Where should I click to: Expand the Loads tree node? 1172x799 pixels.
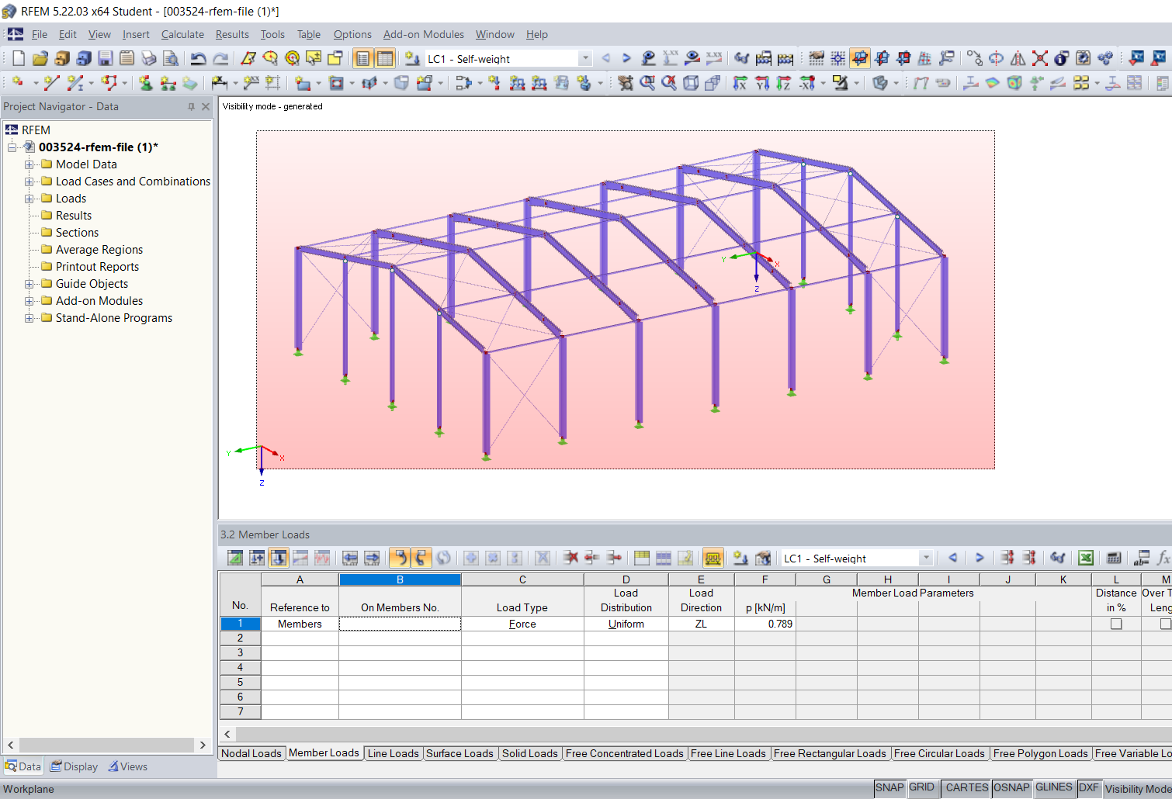pos(29,199)
